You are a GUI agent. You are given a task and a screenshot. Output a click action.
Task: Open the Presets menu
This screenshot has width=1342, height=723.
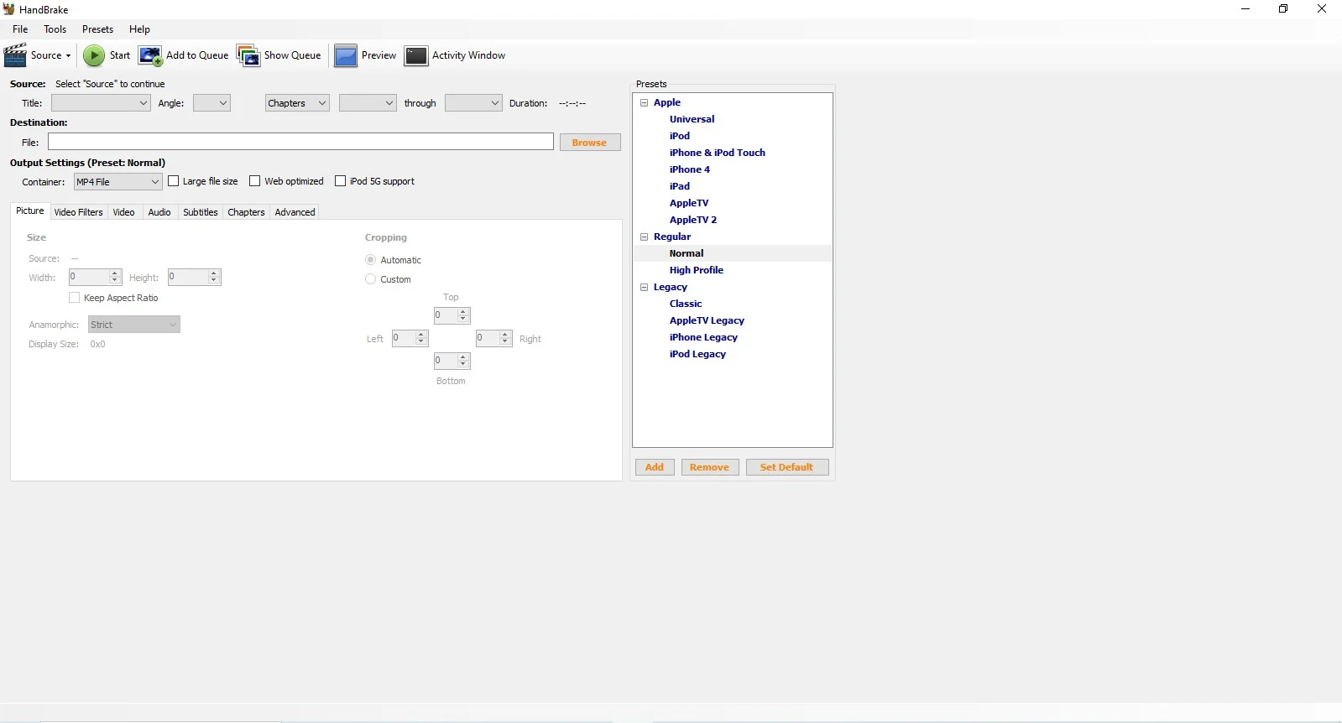(97, 29)
